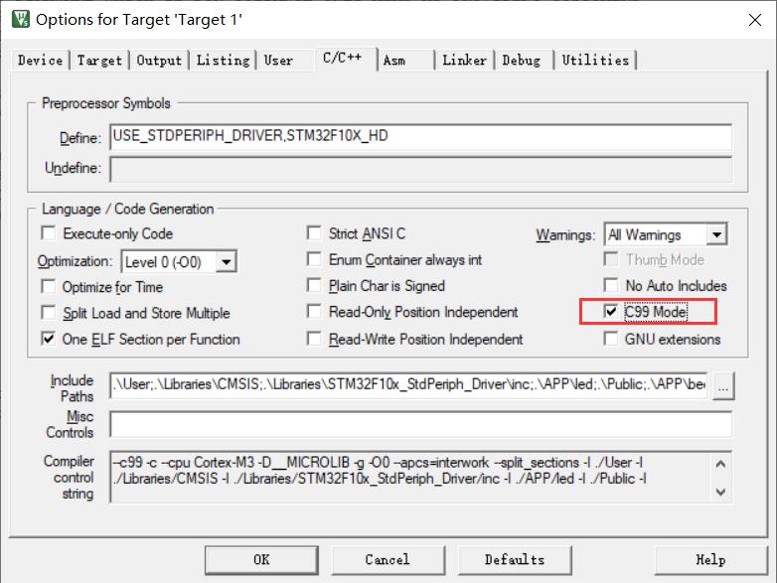Screen dimensions: 777x583
Task: Open the Target tab
Action: click(x=99, y=61)
